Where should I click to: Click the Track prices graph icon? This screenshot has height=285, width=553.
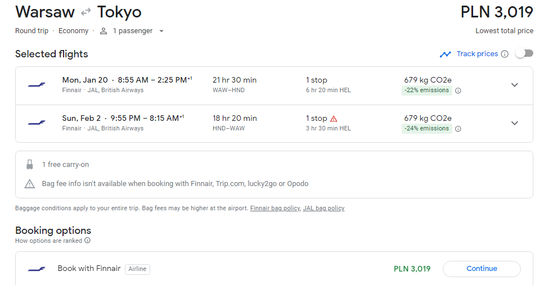coord(446,54)
